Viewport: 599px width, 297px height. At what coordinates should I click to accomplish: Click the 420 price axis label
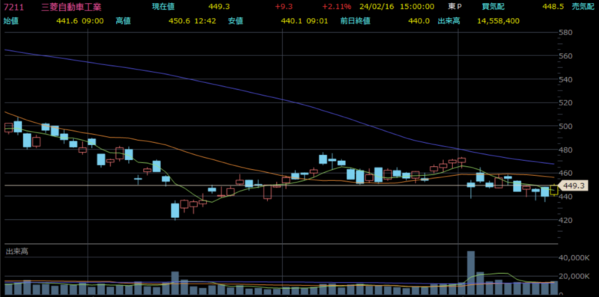pyautogui.click(x=567, y=220)
